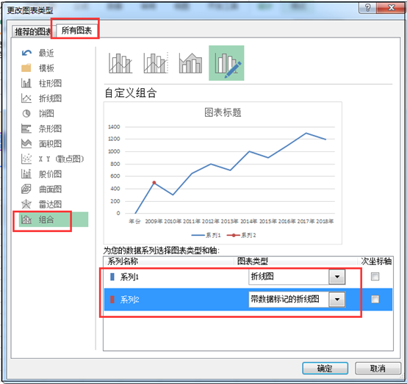Screen dimensions: 407x384
Task: Close the 更改图表类型 dialog
Action: tap(392, 8)
